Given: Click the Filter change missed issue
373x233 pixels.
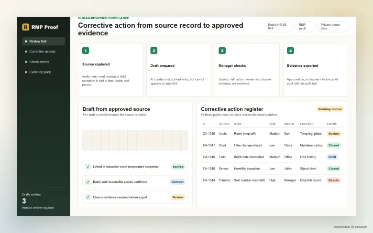Looking at the screenshot, I should coord(248,145).
